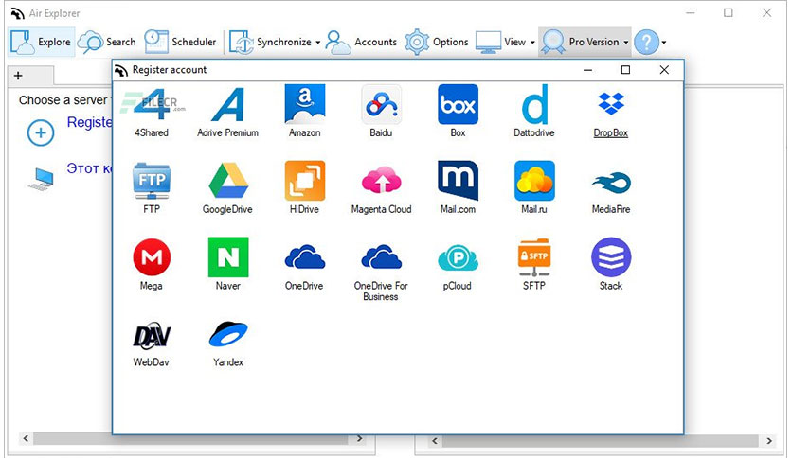The height and width of the screenshot is (458, 792).
Task: Choose OneDrive For Business icon
Action: pos(382,257)
